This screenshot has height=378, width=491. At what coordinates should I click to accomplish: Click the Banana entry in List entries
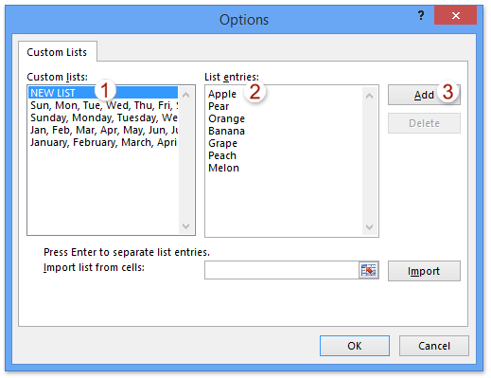(226, 131)
